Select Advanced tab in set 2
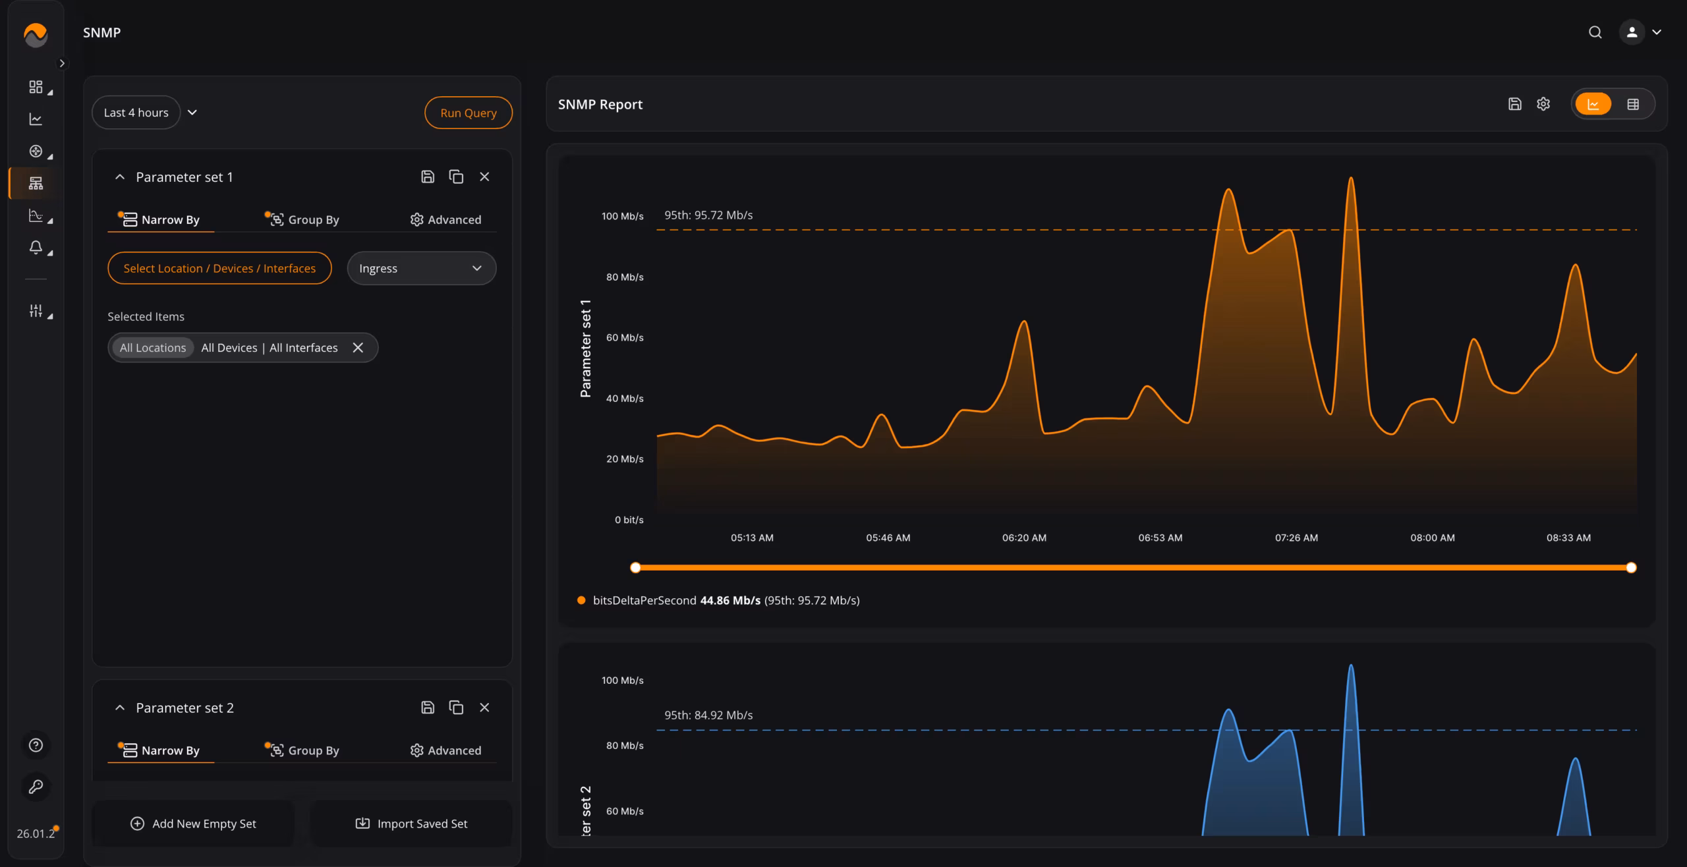 tap(445, 750)
